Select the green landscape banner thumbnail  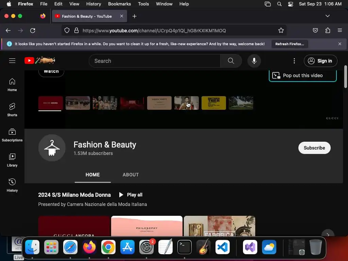click(x=241, y=103)
